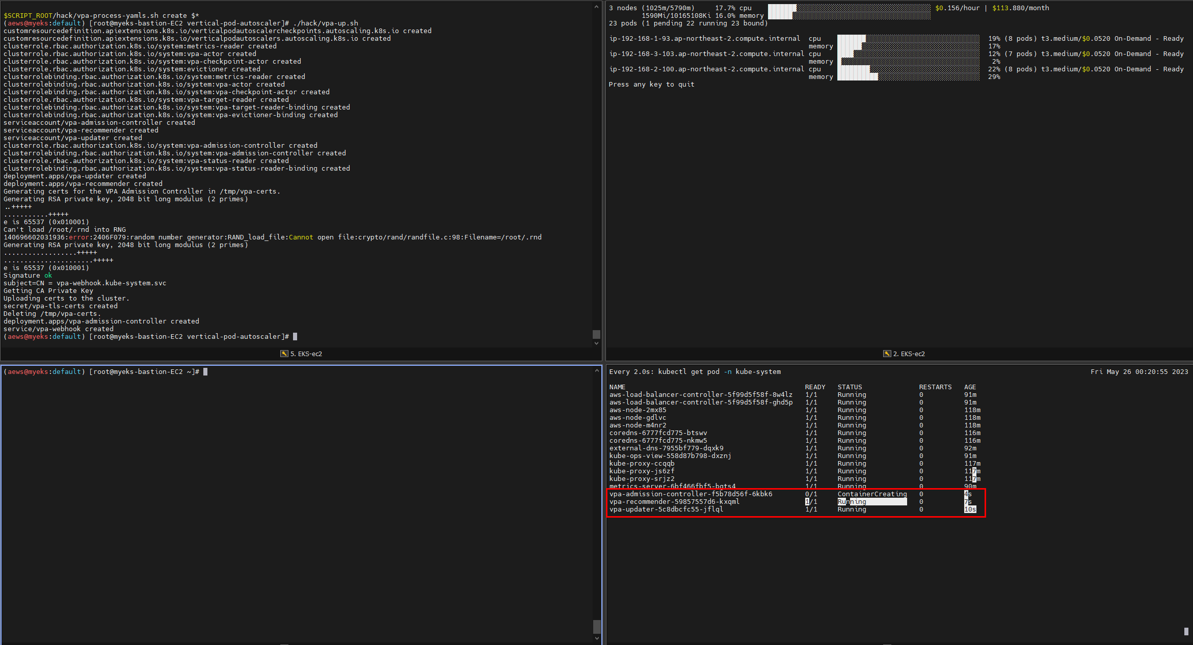Click the vpa-admission-controller pod row
The height and width of the screenshot is (645, 1193).
691,494
